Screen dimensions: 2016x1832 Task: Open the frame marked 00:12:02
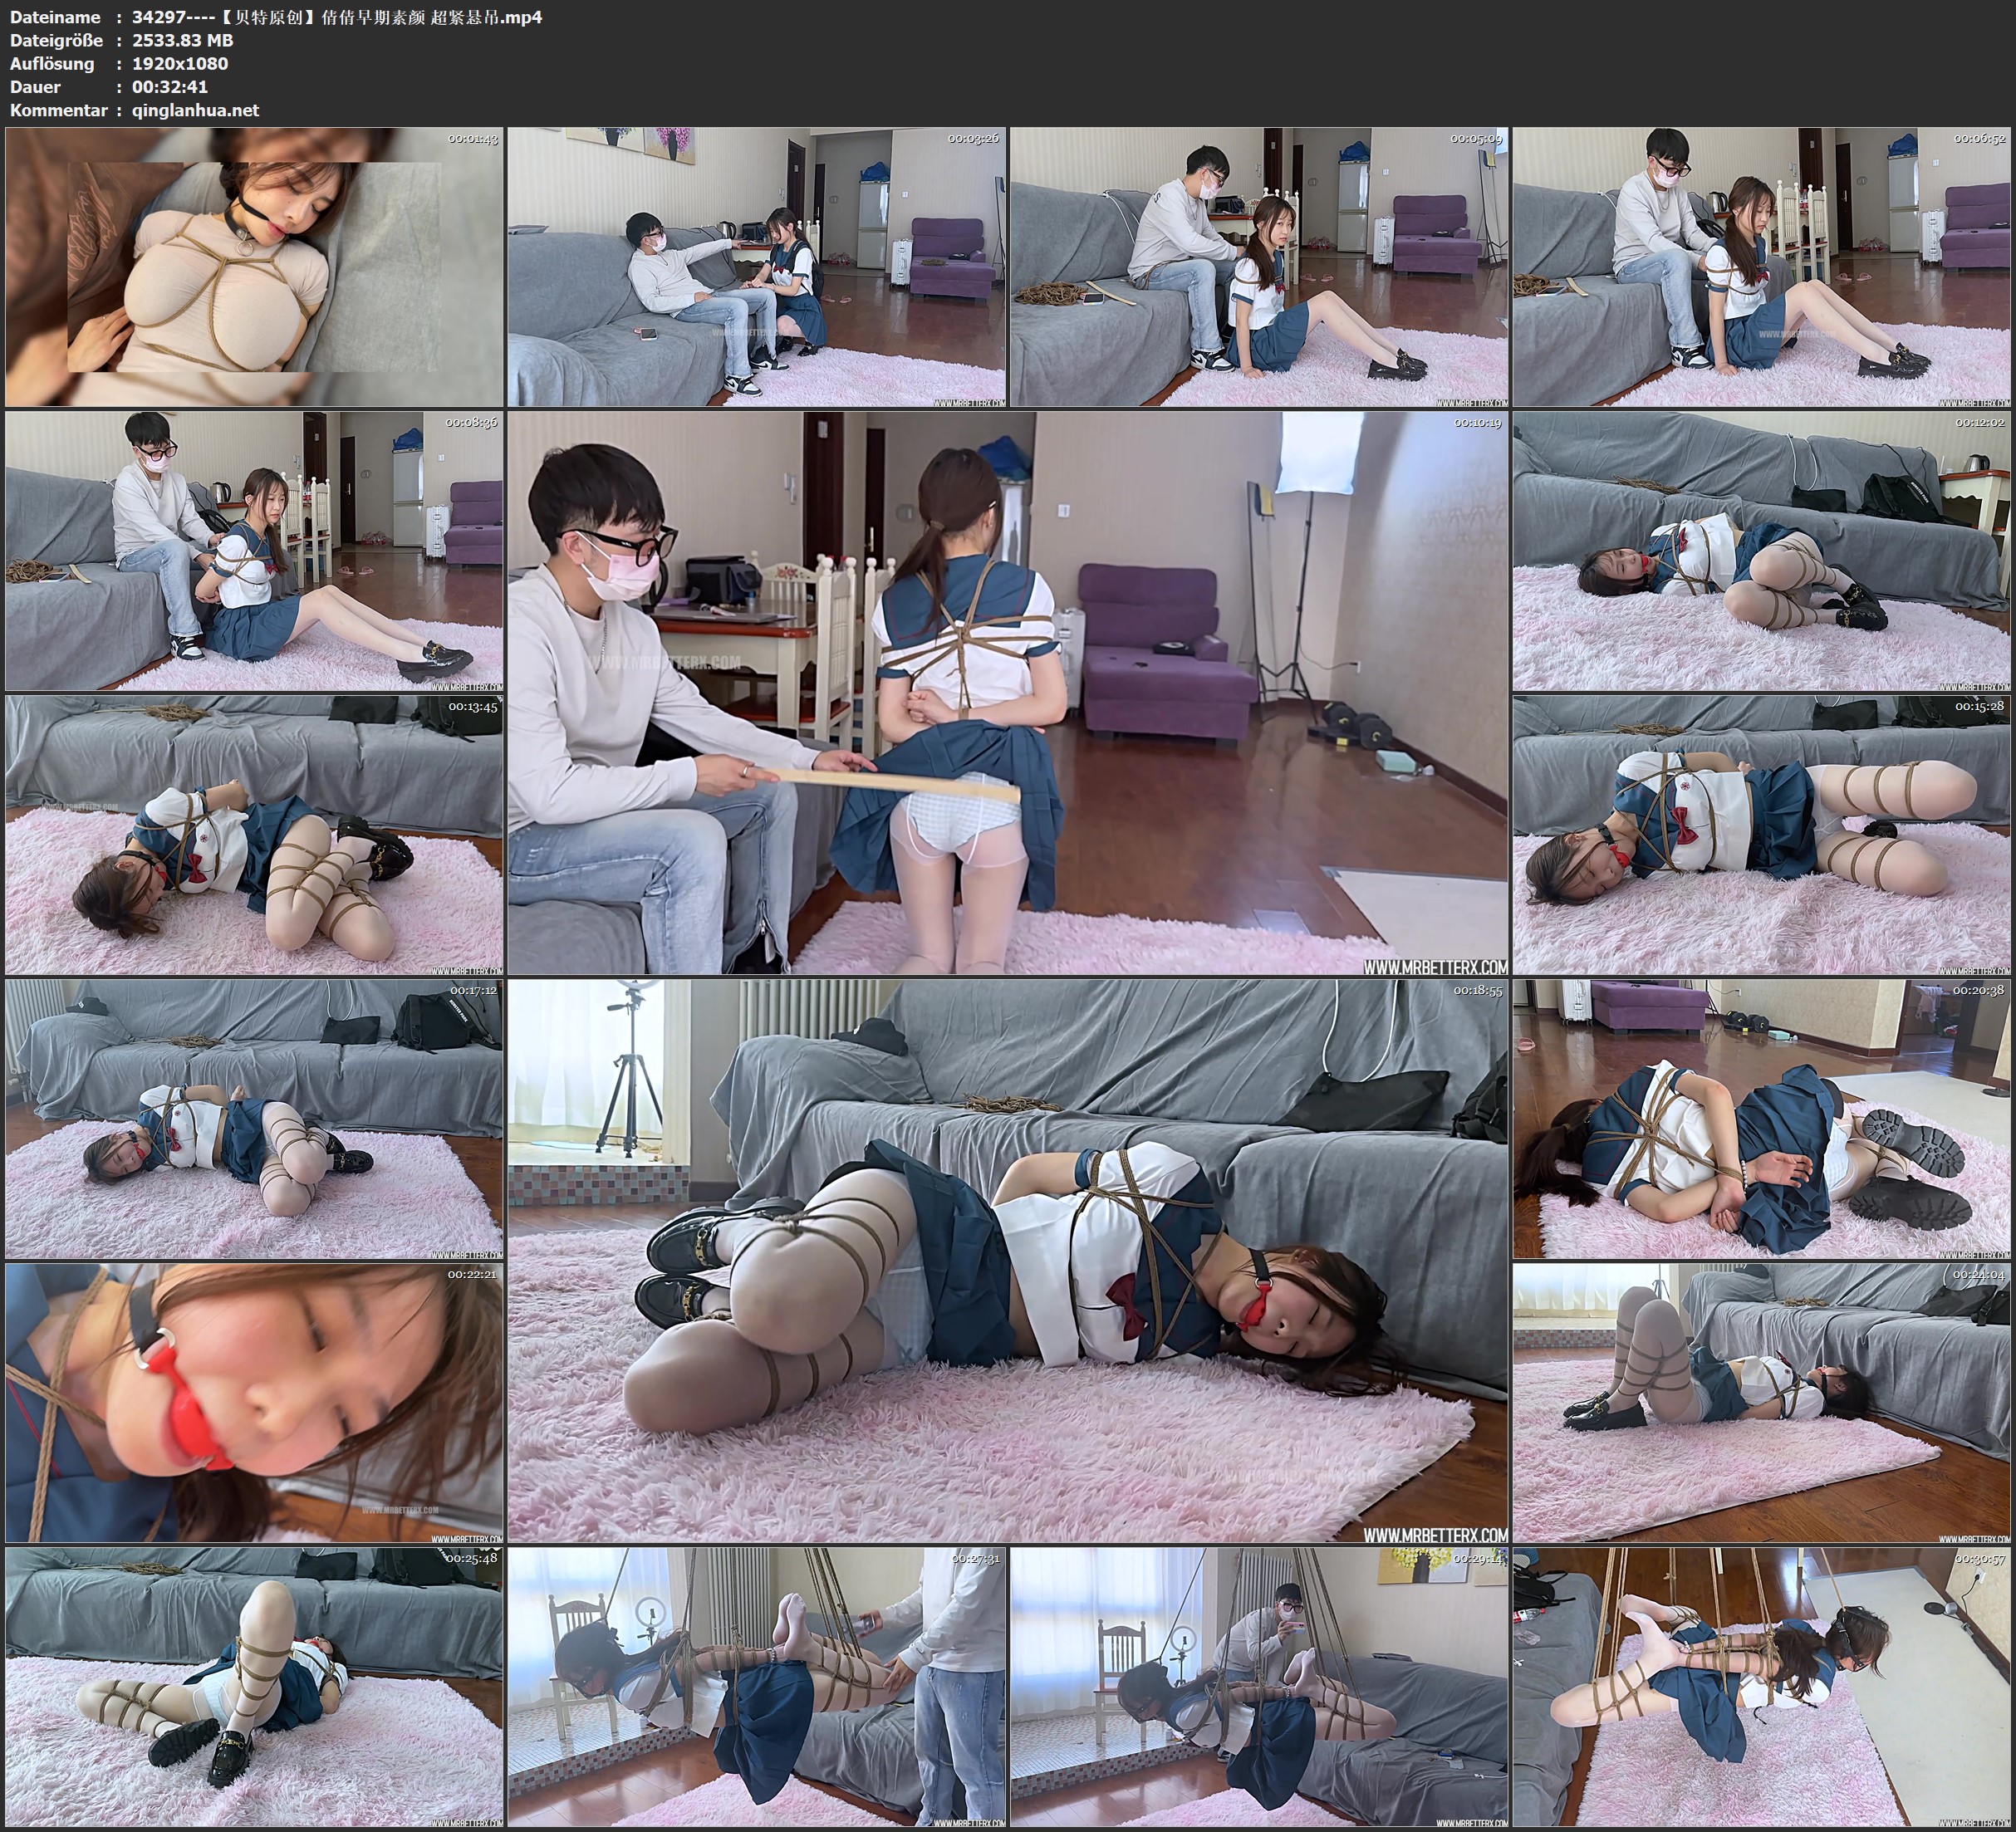pos(1762,551)
